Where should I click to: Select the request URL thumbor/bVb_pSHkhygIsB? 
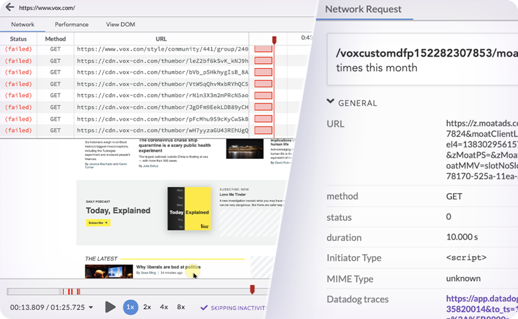163,72
